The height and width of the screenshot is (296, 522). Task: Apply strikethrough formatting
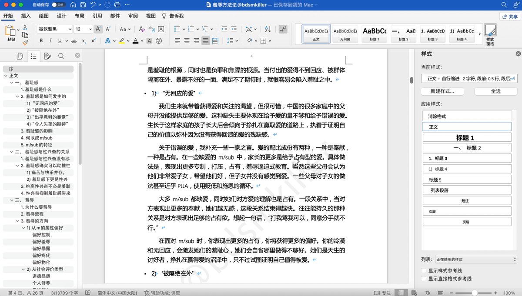point(74,41)
